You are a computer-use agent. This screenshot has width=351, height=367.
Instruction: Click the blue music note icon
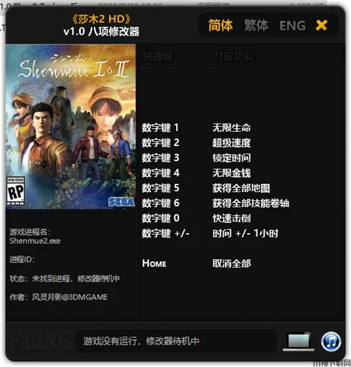(x=331, y=342)
